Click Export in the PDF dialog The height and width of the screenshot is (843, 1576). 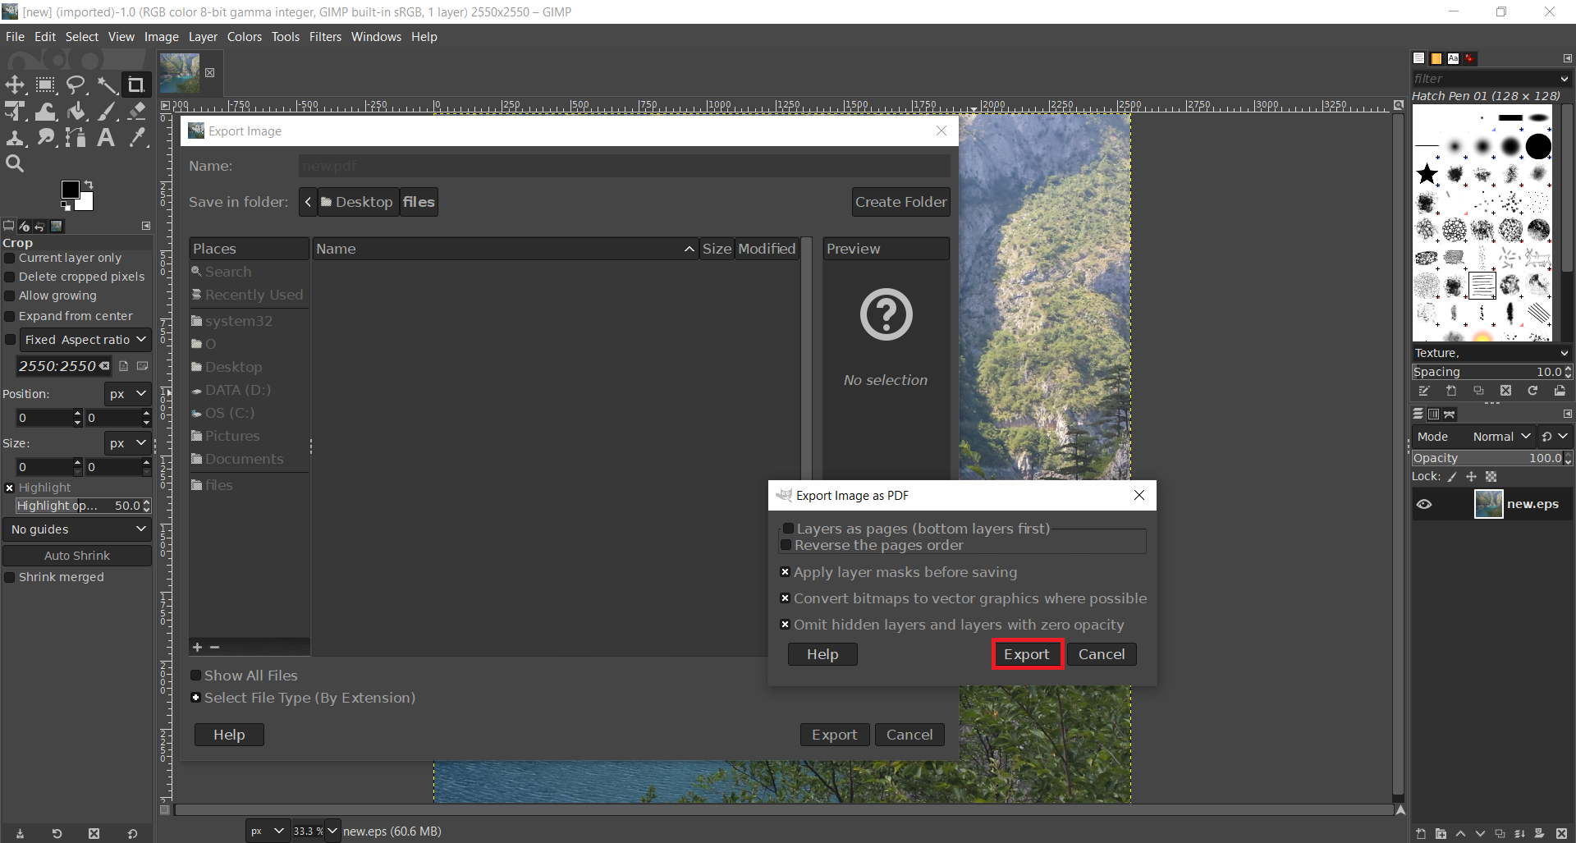1026,654
